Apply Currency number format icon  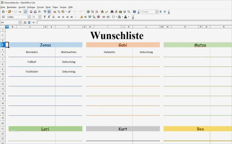[81, 17]
